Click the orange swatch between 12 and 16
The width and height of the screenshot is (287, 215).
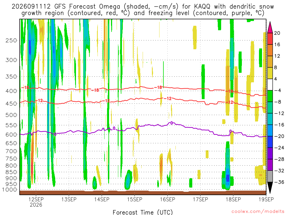pyautogui.click(x=270, y=50)
